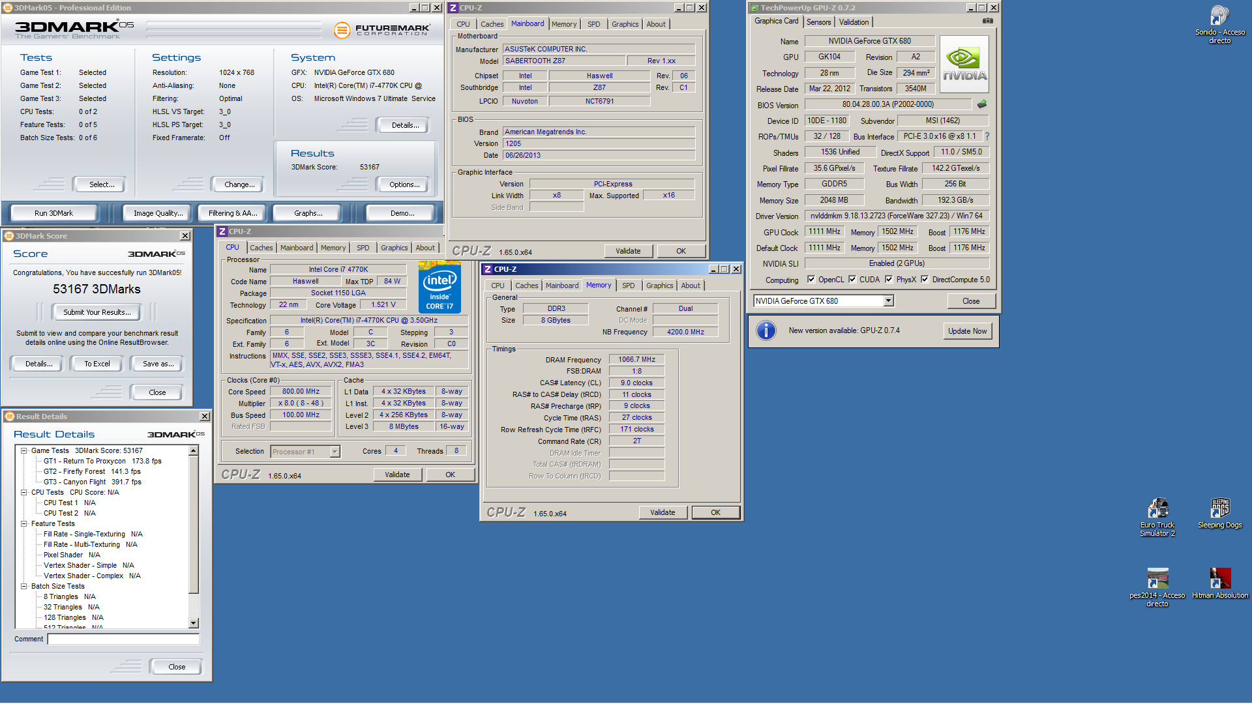Viewport: 1252px width, 704px height.
Task: Click Intel inside Core i7 logo
Action: tap(440, 287)
